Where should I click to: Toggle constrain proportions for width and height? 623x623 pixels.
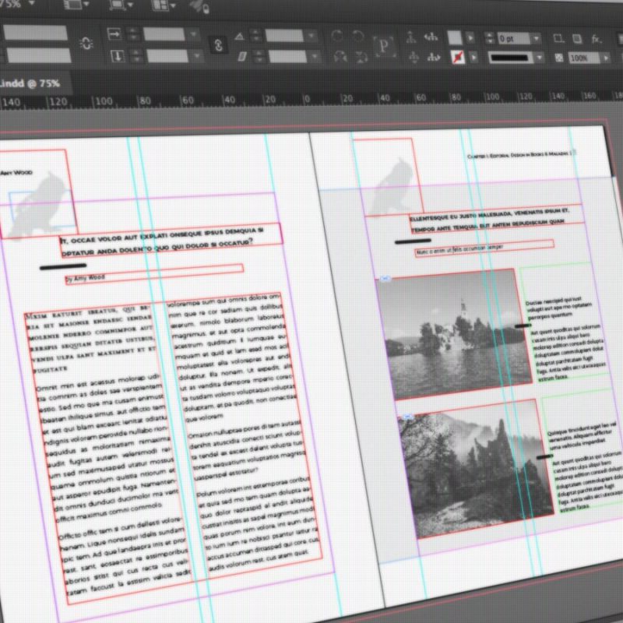[x=86, y=44]
